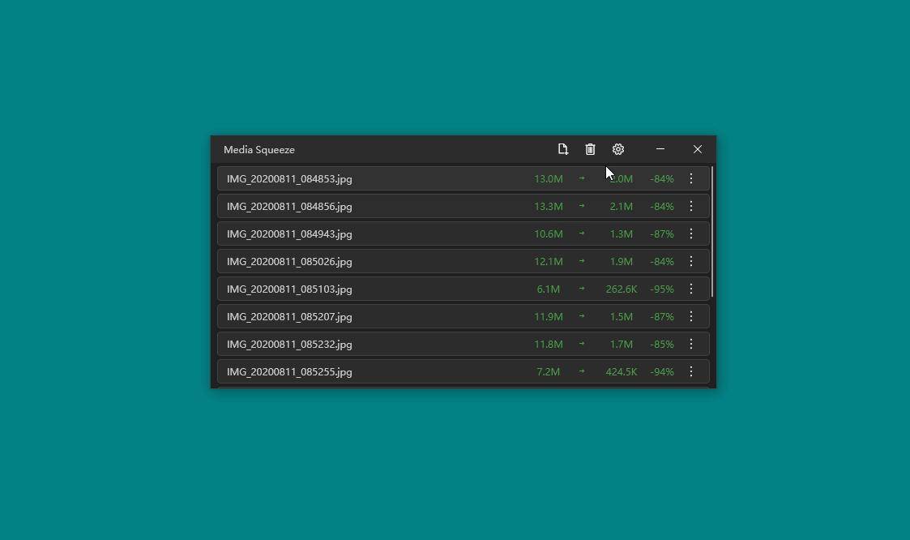This screenshot has width=910, height=540.
Task: Click the 1.9M compressed size value
Action: (x=622, y=262)
